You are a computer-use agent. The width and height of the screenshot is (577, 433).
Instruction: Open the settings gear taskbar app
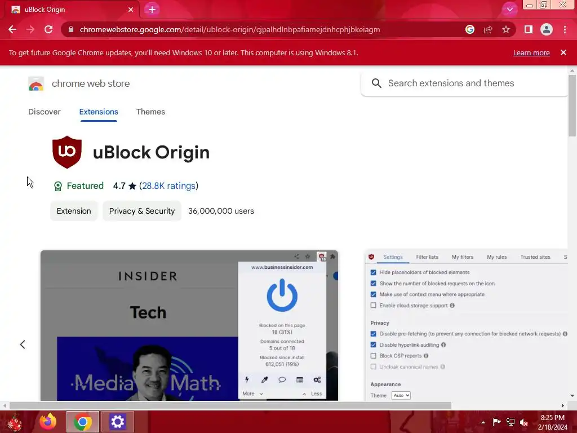coord(117,422)
